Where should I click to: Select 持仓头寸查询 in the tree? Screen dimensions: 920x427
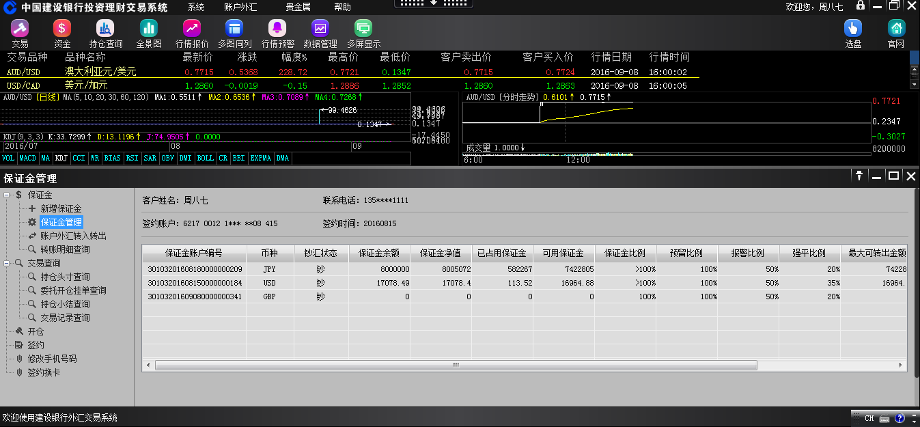tap(65, 277)
